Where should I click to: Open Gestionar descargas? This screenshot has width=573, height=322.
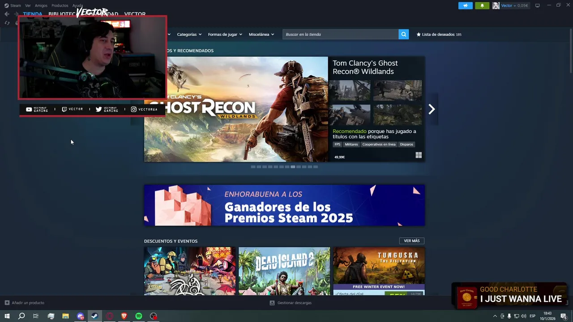294,303
